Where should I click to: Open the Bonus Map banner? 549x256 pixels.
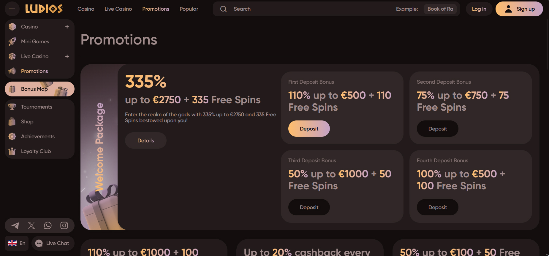pos(39,89)
